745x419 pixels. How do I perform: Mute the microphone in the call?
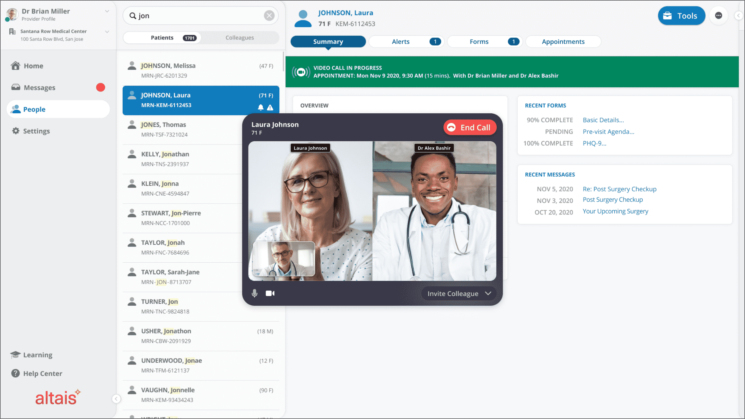coord(255,293)
